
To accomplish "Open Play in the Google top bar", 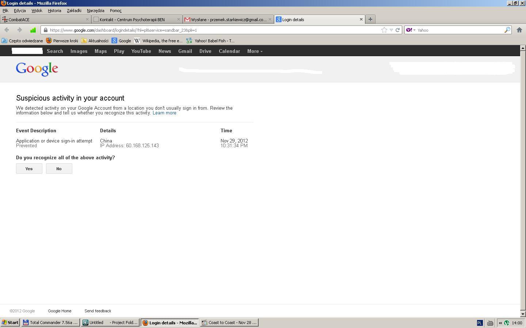I will tap(119, 51).
